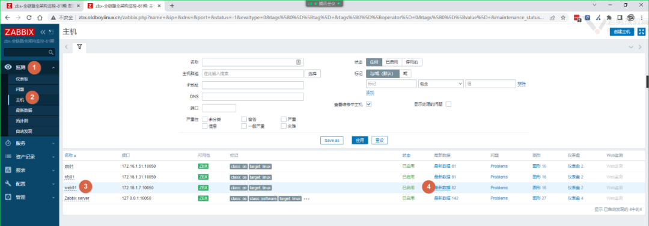
Task: Toggle the 查看维修中主机 checkbox
Action: click(x=369, y=105)
